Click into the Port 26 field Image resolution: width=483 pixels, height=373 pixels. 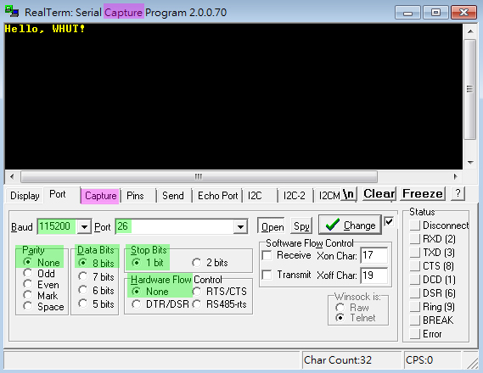click(174, 226)
